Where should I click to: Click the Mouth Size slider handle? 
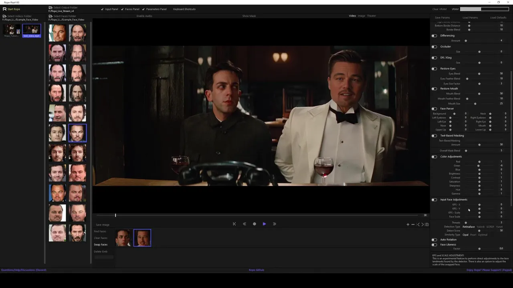click(x=475, y=104)
